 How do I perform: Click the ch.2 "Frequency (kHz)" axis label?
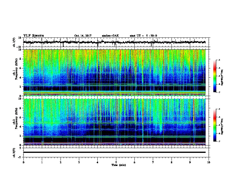point(16,118)
